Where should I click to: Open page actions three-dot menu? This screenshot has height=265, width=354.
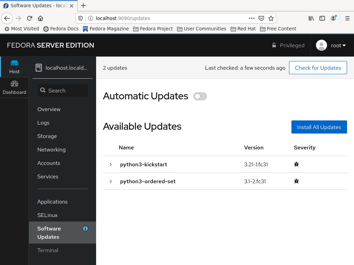(252, 18)
